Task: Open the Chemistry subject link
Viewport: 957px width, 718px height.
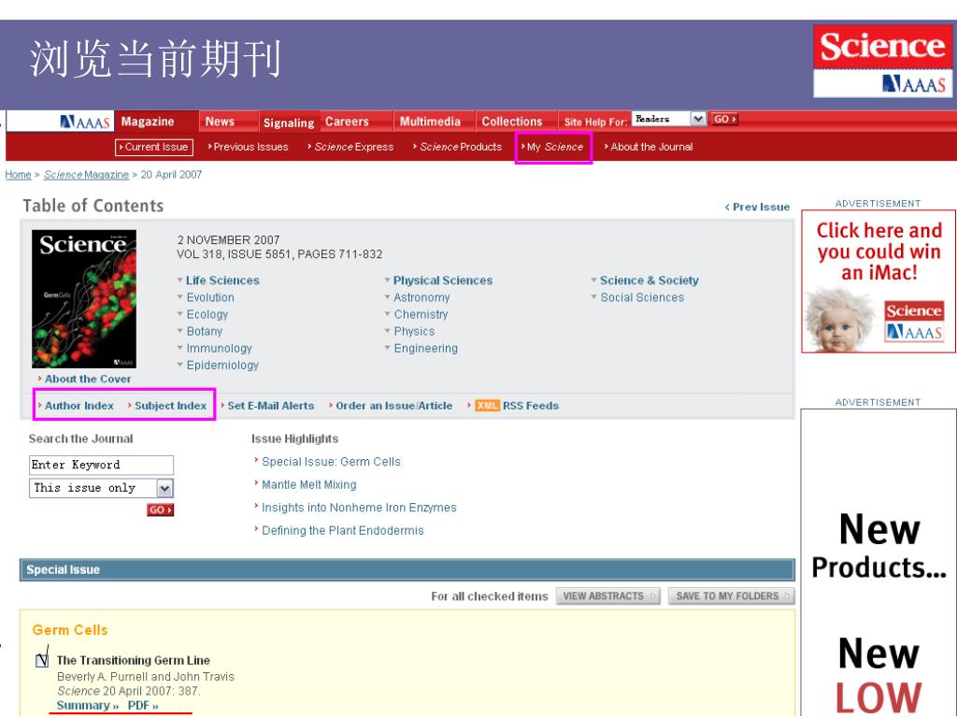Action: point(421,314)
